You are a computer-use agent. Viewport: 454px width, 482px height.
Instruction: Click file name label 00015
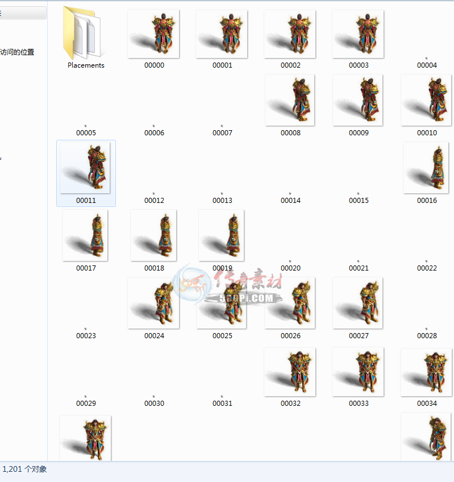pos(359,201)
